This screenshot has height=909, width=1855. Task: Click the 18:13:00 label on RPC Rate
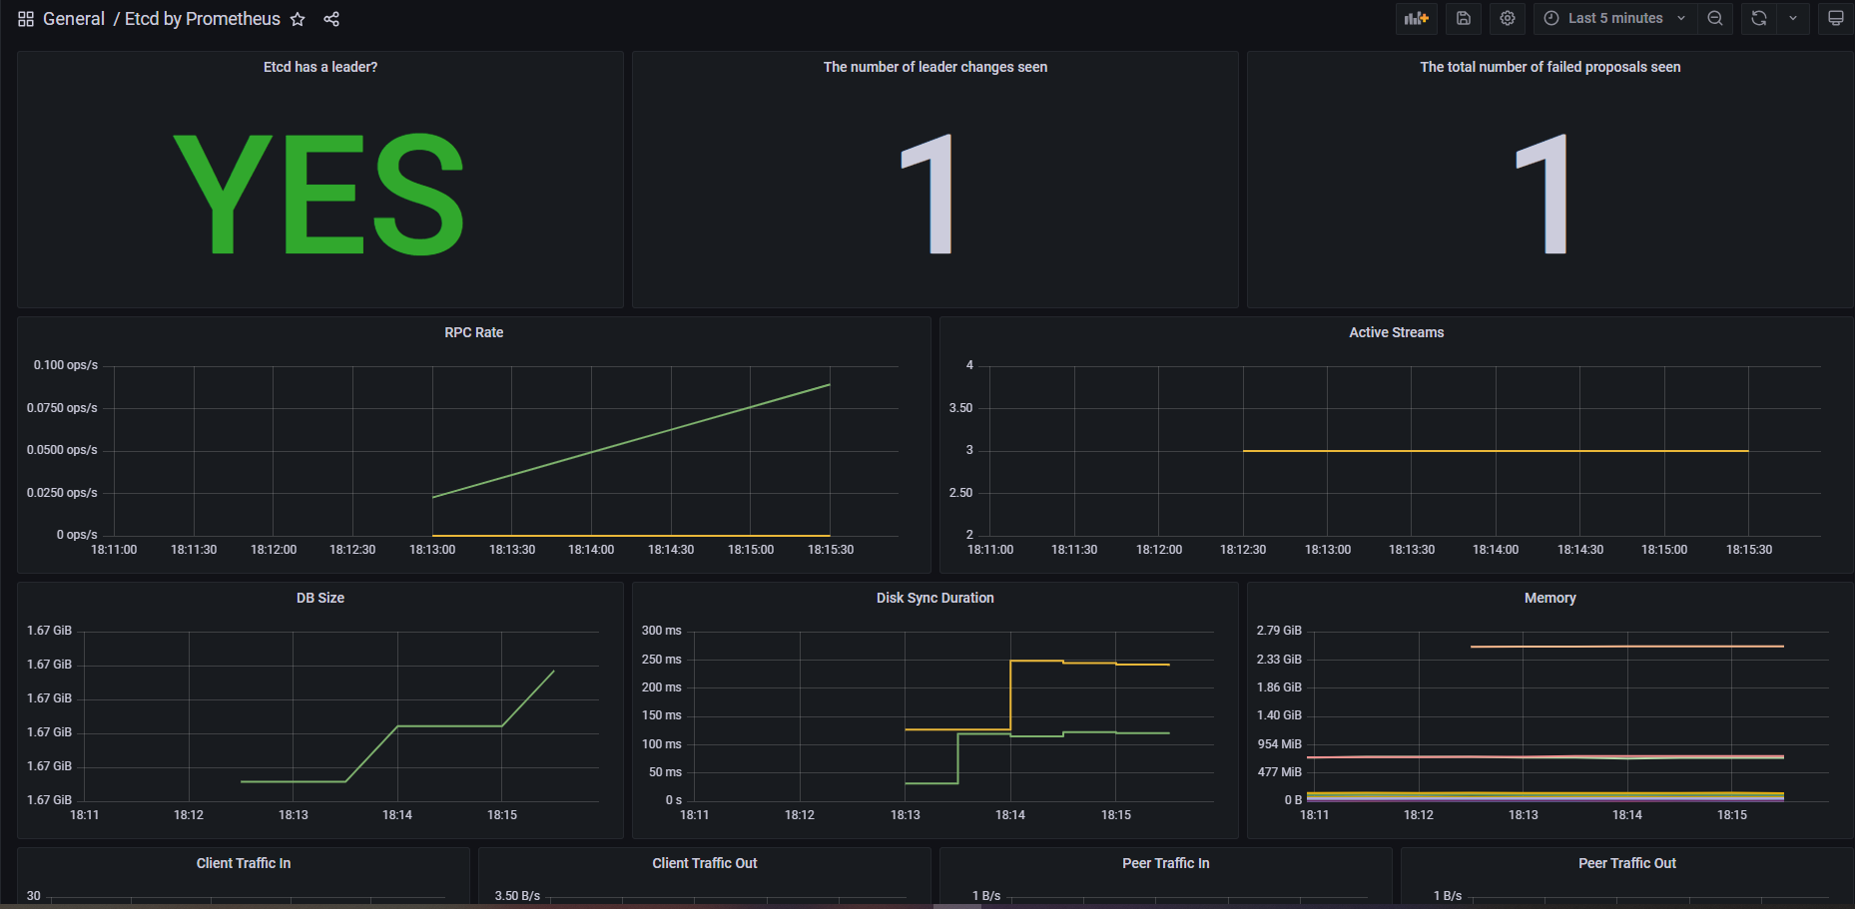(x=432, y=550)
